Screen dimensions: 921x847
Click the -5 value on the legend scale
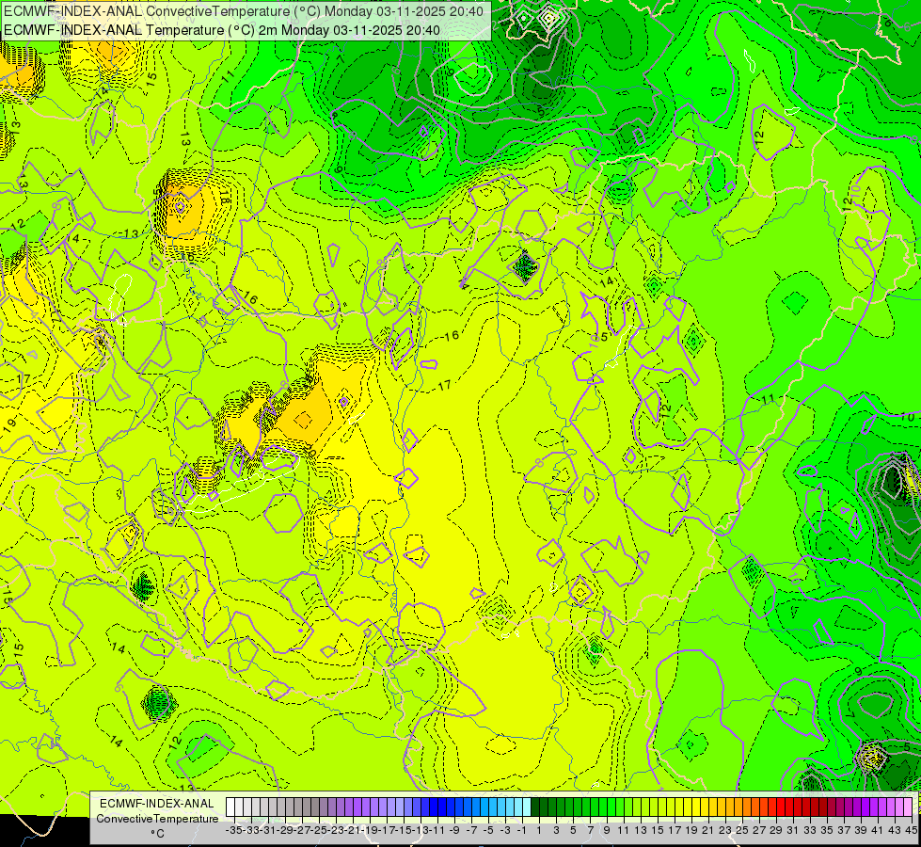[488, 830]
